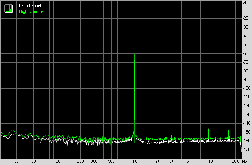Select the Left channel legend label
This screenshot has height=165, width=252.
click(x=30, y=5)
